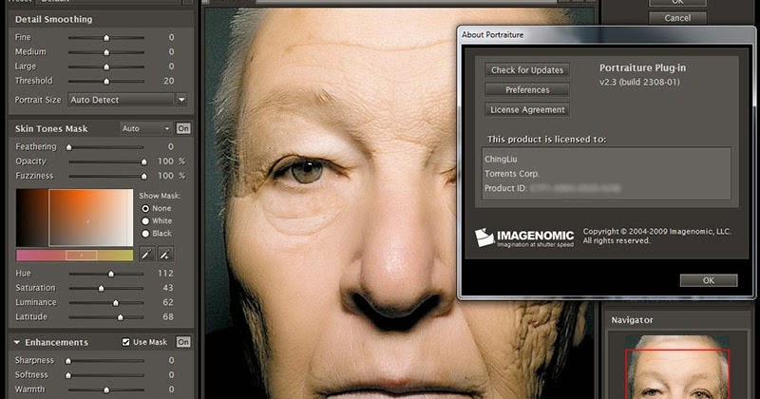Toggle Skin Tones Mask On button
Screen dimensions: 760x399
tap(183, 128)
